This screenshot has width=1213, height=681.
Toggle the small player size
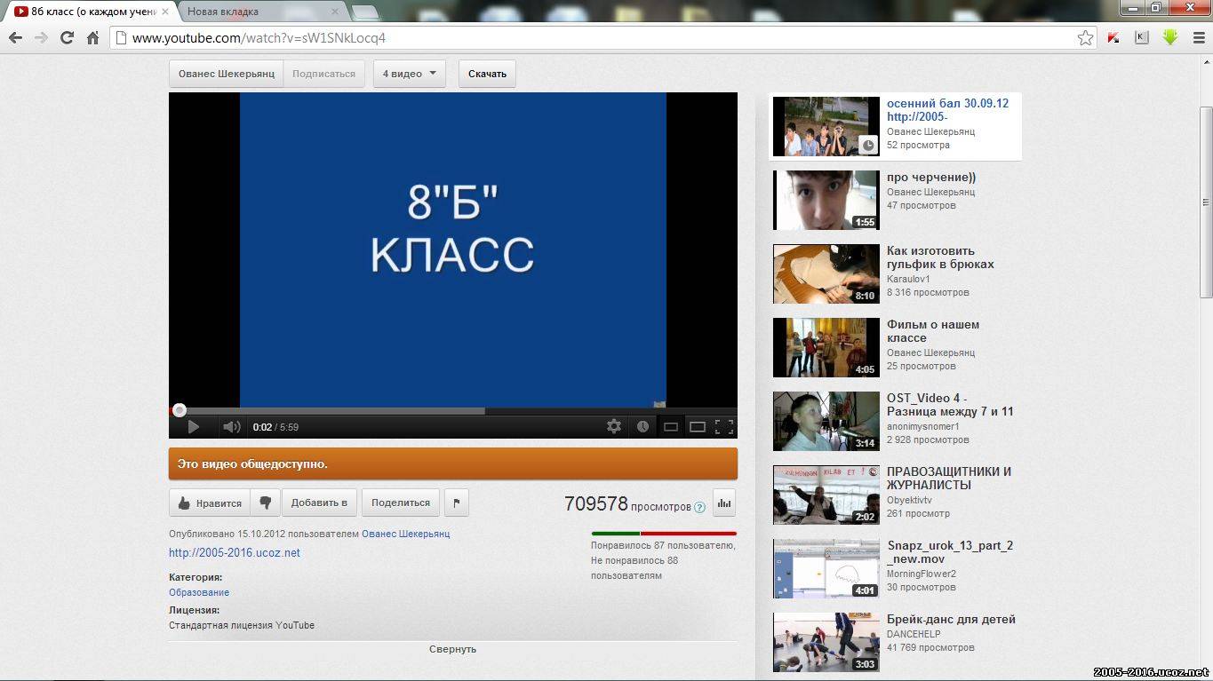point(671,427)
